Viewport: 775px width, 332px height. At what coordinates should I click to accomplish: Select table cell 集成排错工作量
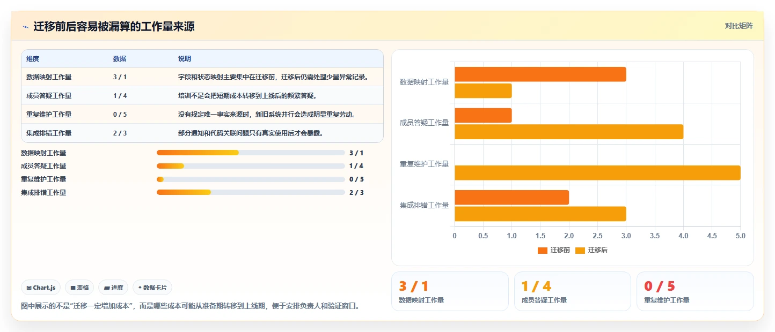49,133
